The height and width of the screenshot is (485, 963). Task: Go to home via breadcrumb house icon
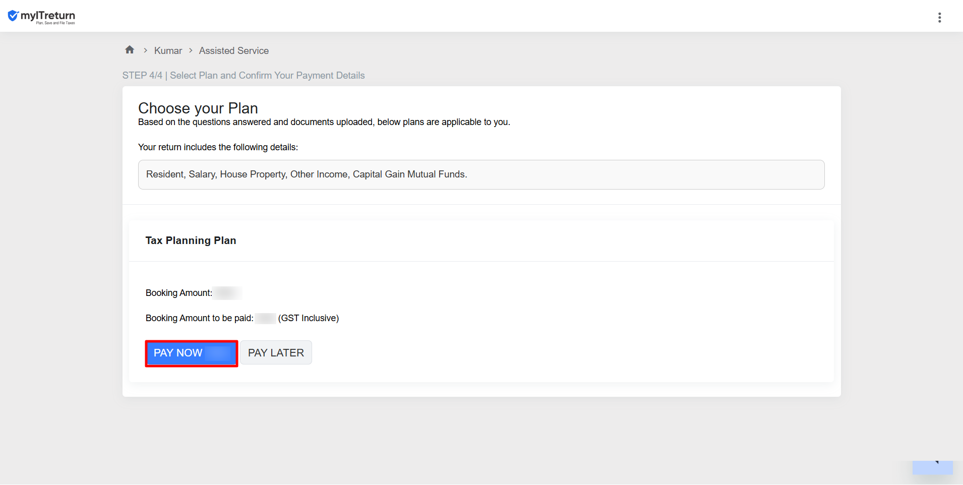pos(130,50)
